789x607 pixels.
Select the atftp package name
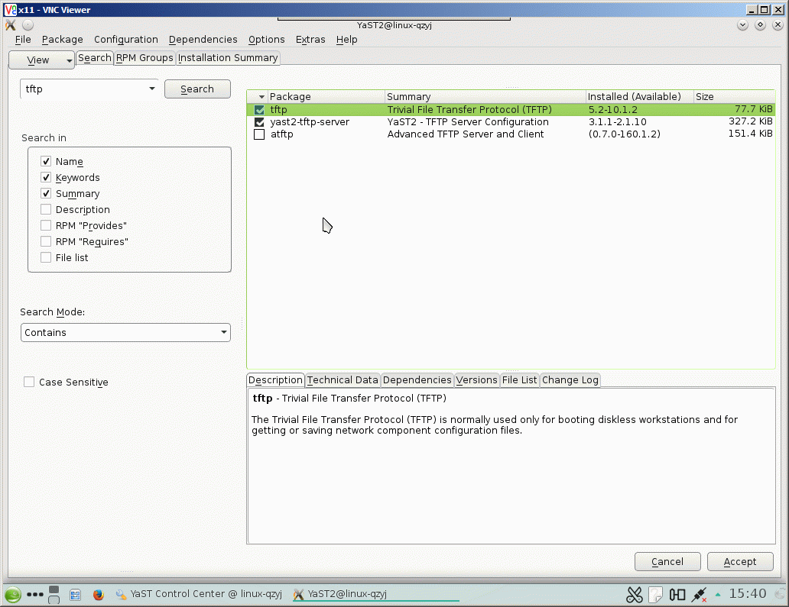[281, 134]
